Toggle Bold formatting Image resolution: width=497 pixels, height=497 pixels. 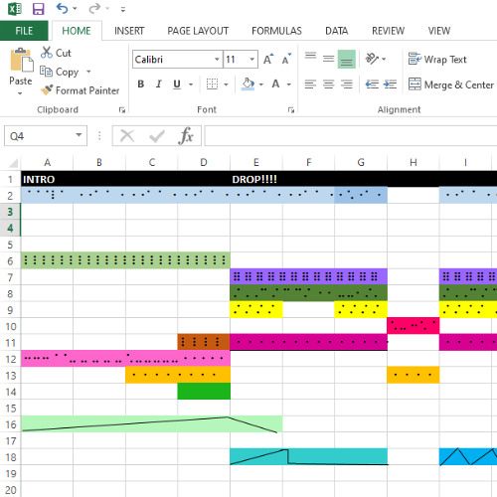[141, 84]
